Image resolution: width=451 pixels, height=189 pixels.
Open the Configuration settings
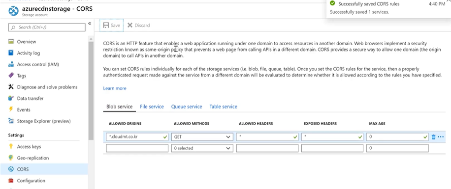(31, 181)
